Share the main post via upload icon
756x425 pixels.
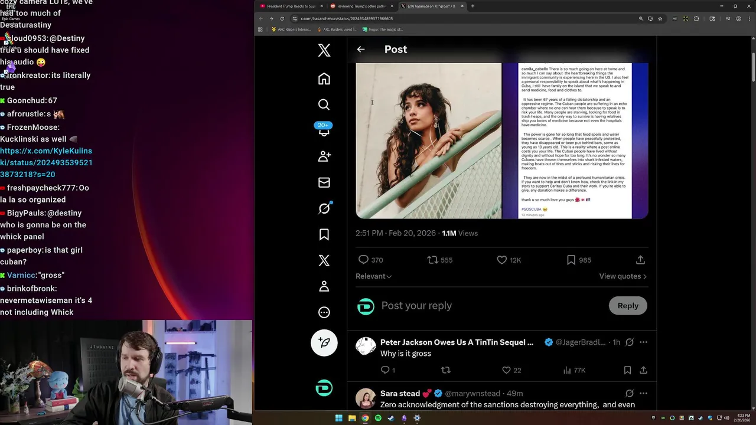(x=640, y=260)
